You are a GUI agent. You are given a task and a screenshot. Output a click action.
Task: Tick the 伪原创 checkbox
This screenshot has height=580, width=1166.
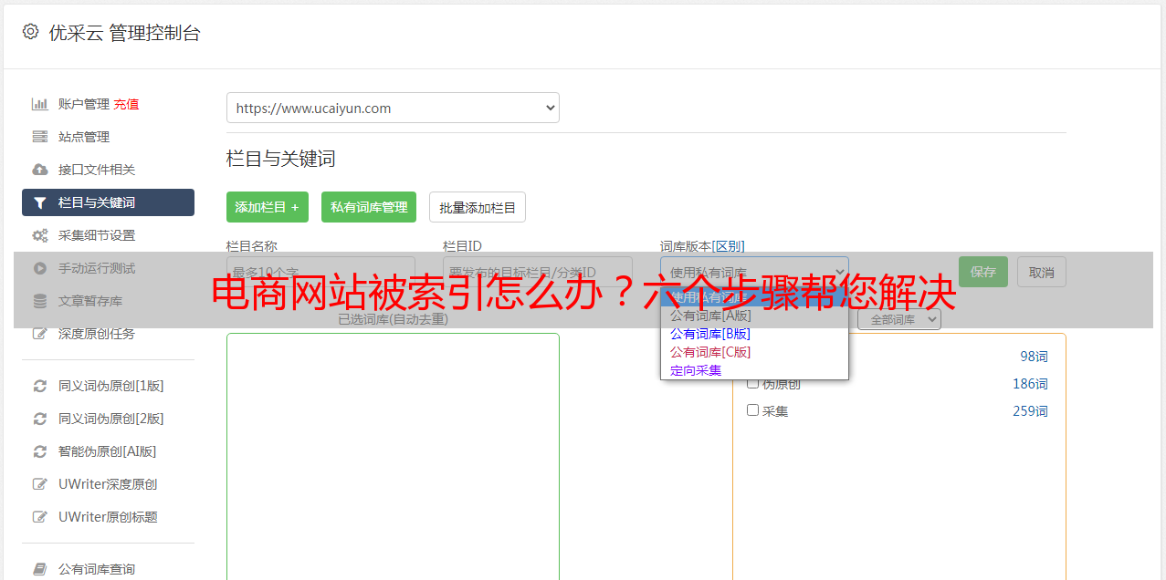[x=753, y=383]
